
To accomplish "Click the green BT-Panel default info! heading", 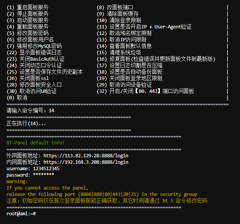I will (36, 143).
